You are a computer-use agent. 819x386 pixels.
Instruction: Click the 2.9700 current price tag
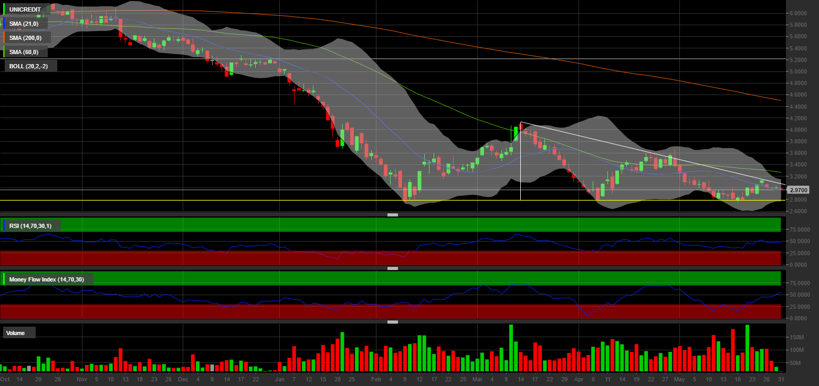tap(798, 190)
